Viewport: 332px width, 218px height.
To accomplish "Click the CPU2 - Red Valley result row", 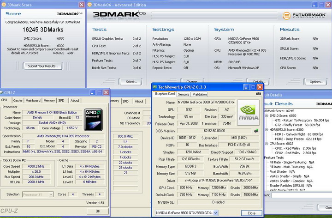I will click(x=296, y=153).
